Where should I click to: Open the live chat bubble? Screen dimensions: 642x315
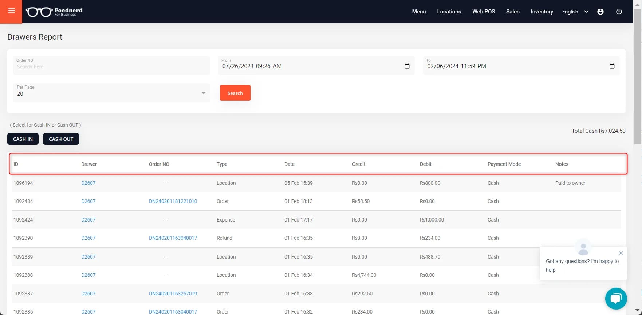(616, 298)
